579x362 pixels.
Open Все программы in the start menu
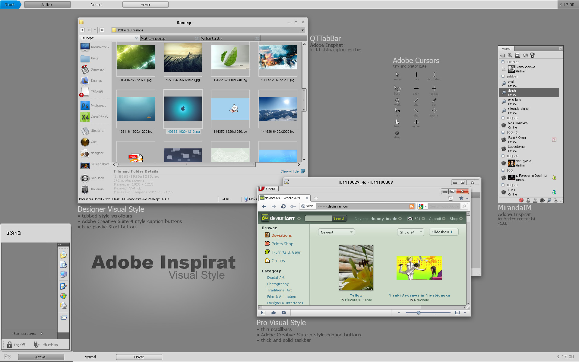point(28,334)
